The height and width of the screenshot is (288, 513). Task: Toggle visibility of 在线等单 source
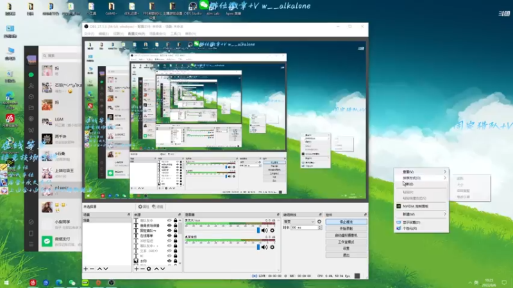(169, 236)
